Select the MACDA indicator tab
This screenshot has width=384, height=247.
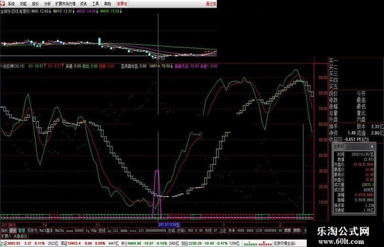coord(59,230)
